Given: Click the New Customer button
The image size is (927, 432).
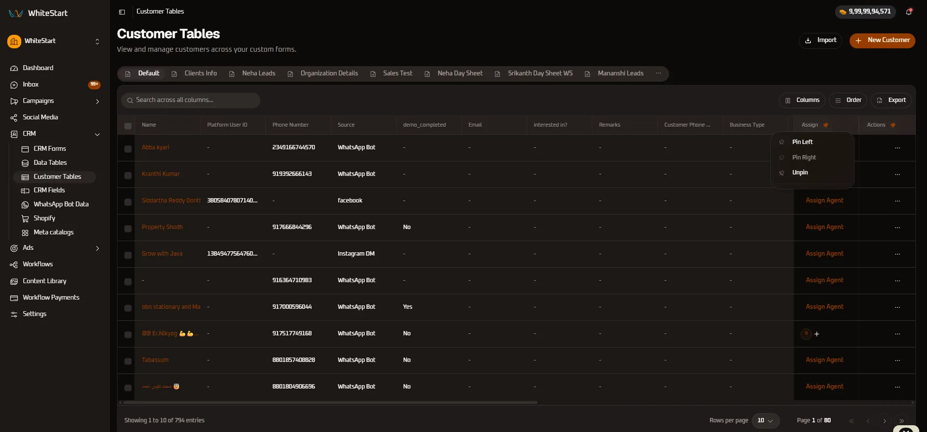Looking at the screenshot, I should [882, 41].
